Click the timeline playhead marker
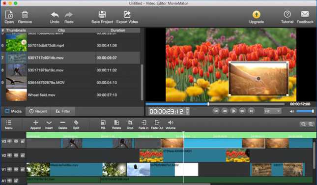Image resolution: width=317 pixels, height=185 pixels. click(183, 133)
